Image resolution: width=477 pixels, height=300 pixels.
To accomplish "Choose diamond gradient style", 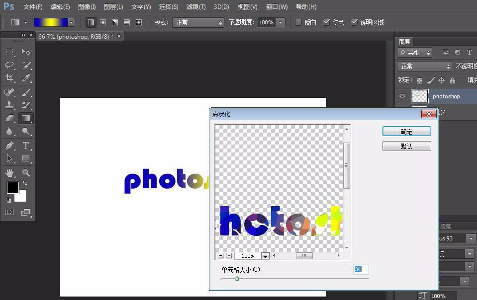I will (139, 22).
